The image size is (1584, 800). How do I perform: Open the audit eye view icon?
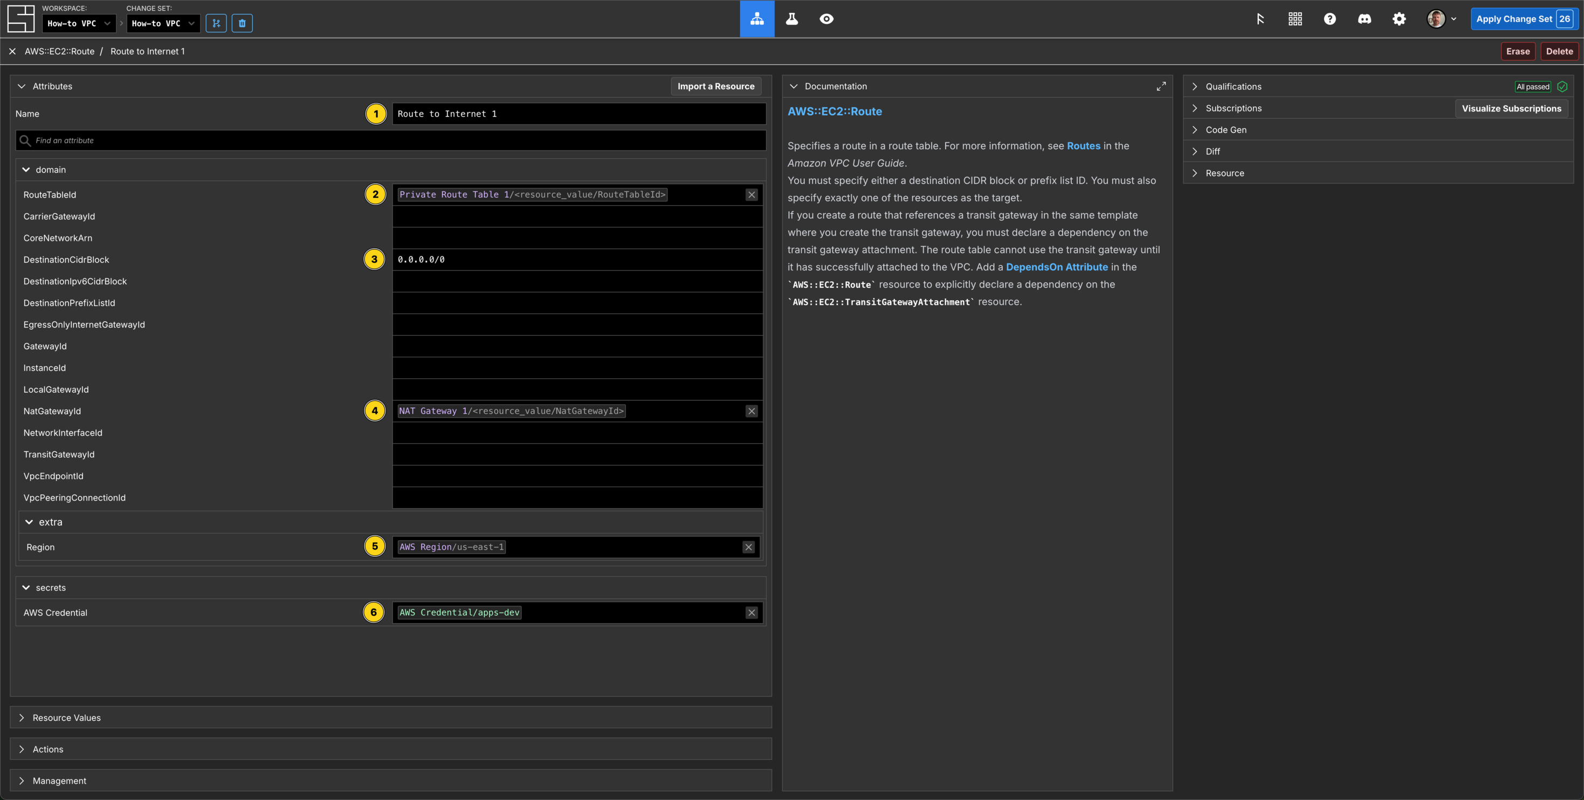pos(827,18)
